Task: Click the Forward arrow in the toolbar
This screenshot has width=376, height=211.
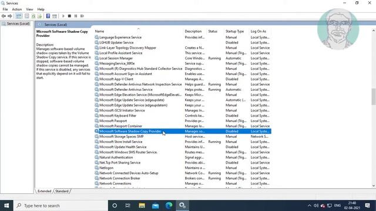Action: pyautogui.click(x=10, y=16)
